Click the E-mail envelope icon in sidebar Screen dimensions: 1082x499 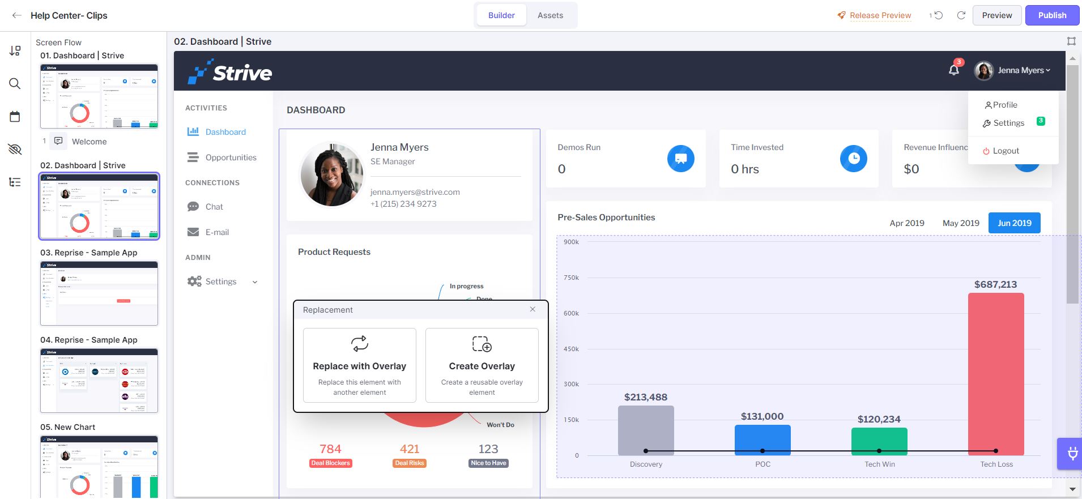[x=193, y=232]
